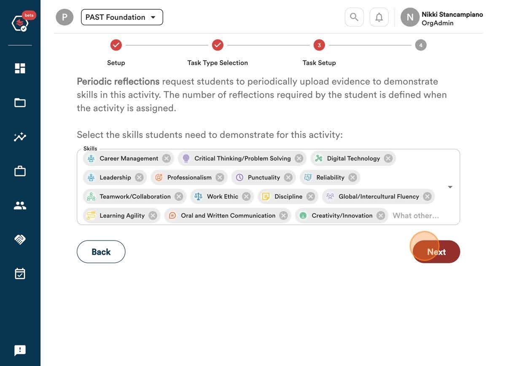Click the Next button
The width and height of the screenshot is (506, 366).
tap(436, 252)
